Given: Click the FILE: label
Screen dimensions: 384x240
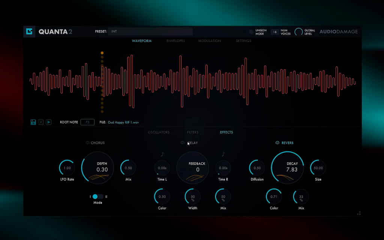Looking at the screenshot, I should click(x=103, y=122).
